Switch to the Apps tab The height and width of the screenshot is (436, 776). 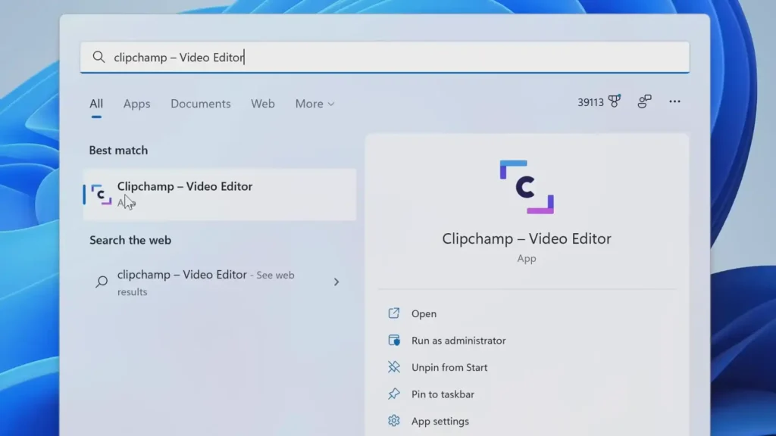pyautogui.click(x=136, y=104)
